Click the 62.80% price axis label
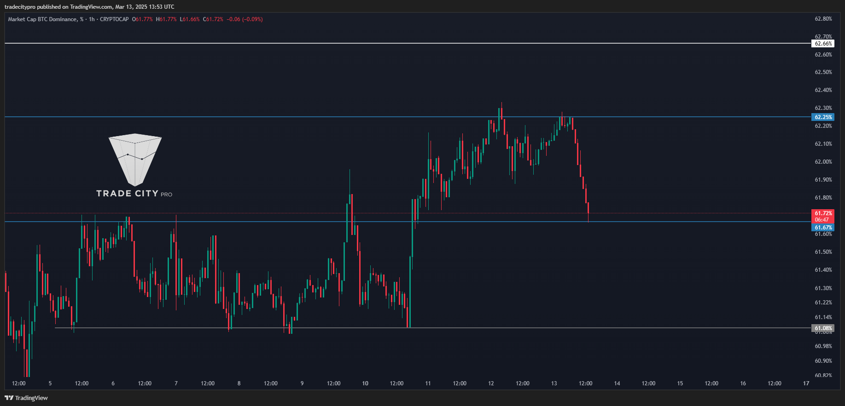Screen dimensions: 845x406 [x=823, y=19]
